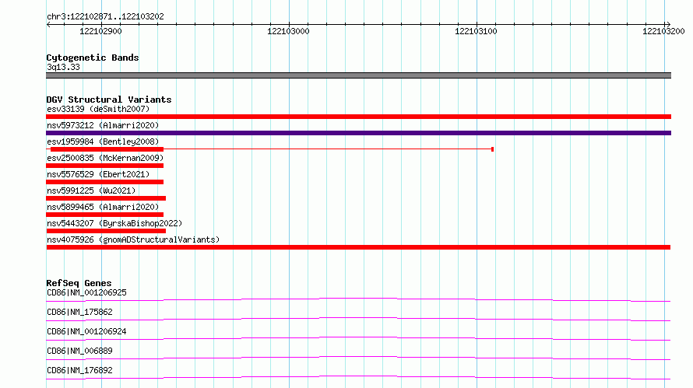693x388 pixels.
Task: Select variant label nsv5576529 (Ebert2021)
Action: point(98,174)
